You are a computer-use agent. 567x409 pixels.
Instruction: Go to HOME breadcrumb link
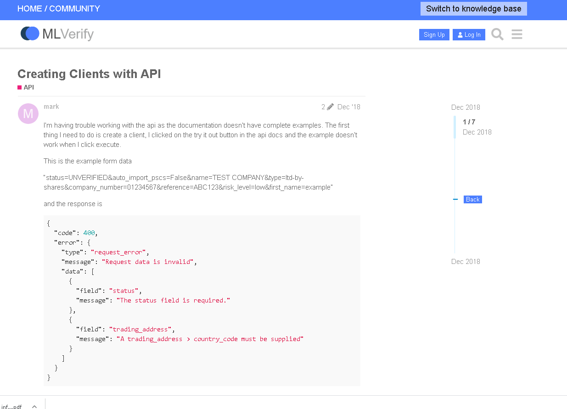pos(30,9)
